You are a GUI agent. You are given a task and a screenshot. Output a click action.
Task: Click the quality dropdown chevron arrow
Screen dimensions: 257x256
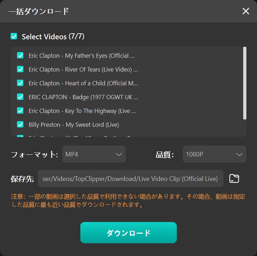click(239, 154)
